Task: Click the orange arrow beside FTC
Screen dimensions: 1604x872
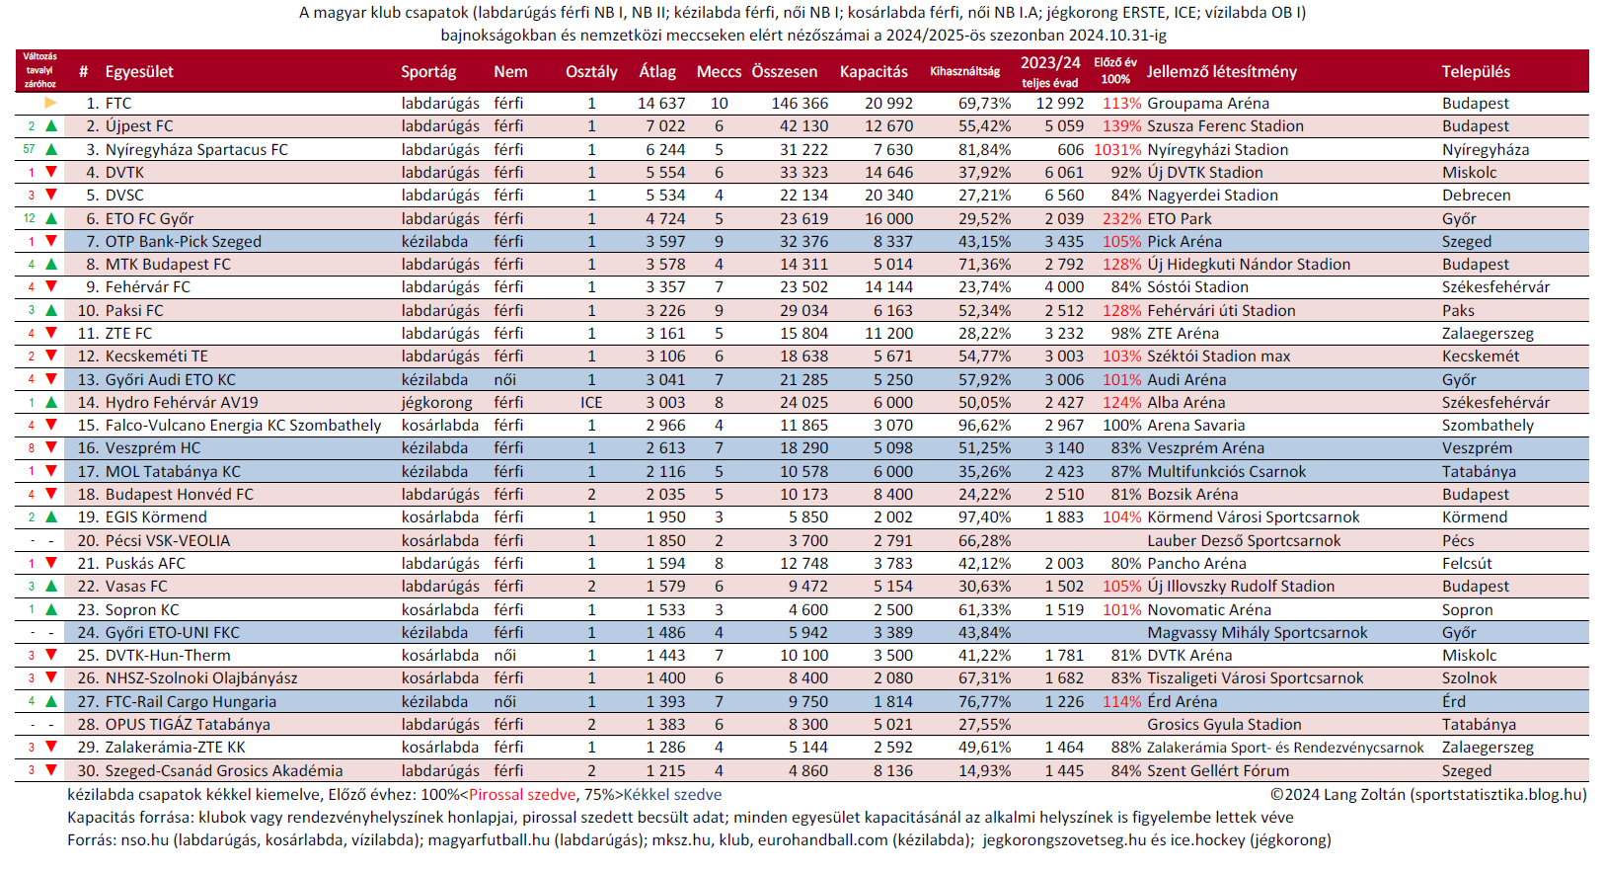Action: click(51, 103)
